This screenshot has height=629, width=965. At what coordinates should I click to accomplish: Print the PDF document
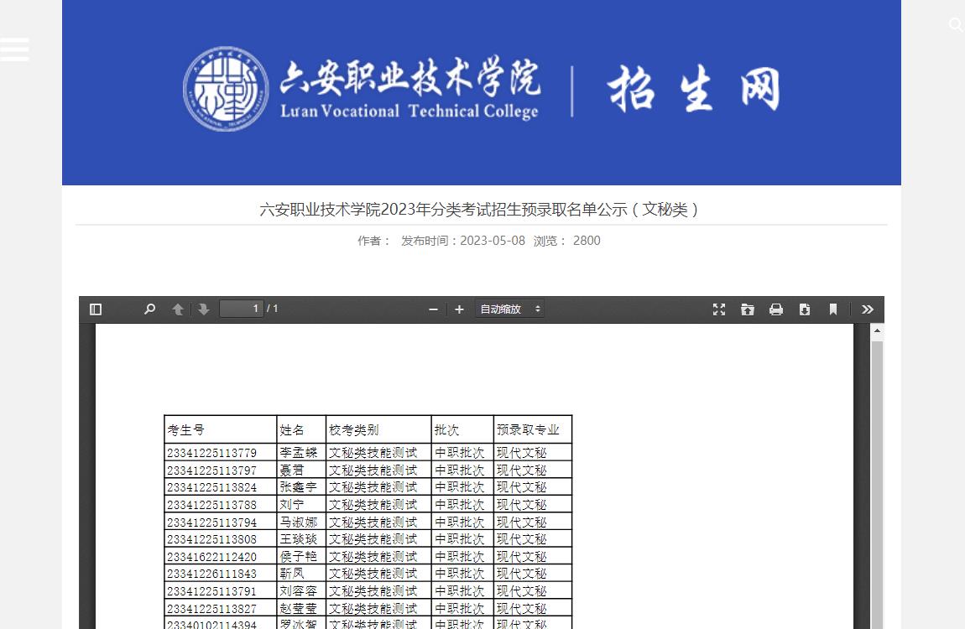pos(776,309)
